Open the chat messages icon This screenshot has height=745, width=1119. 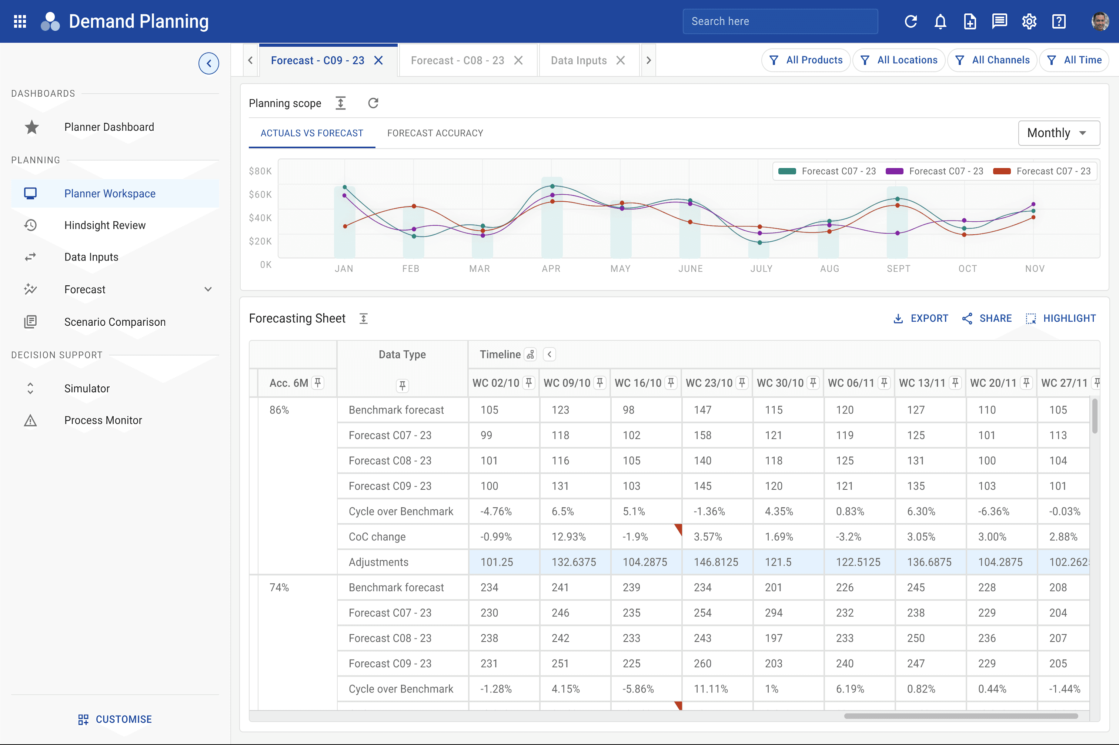[1000, 21]
